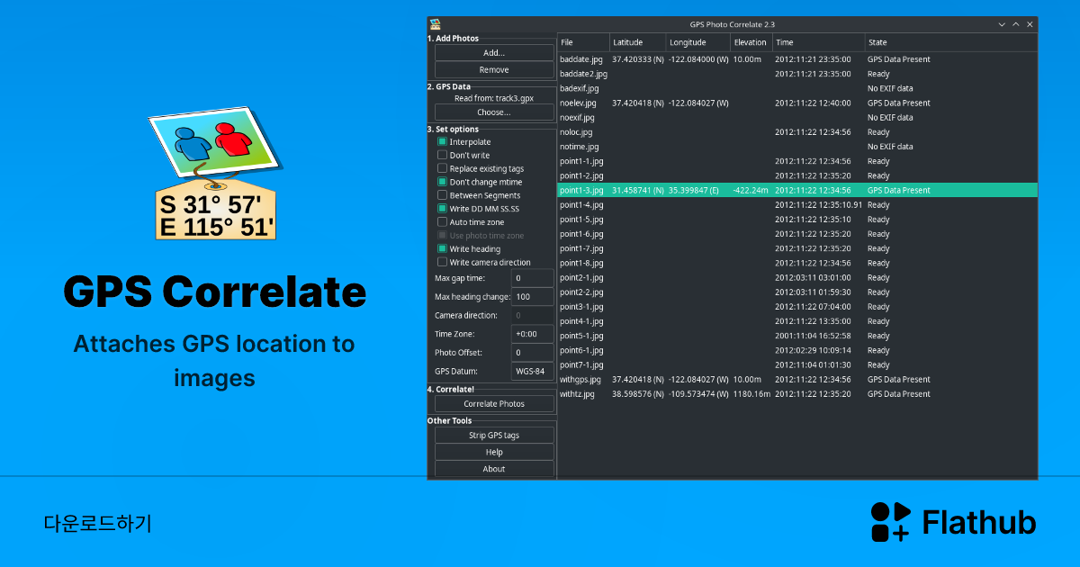The width and height of the screenshot is (1080, 567).
Task: Click the Strip GPS tags tool
Action: tap(493, 435)
